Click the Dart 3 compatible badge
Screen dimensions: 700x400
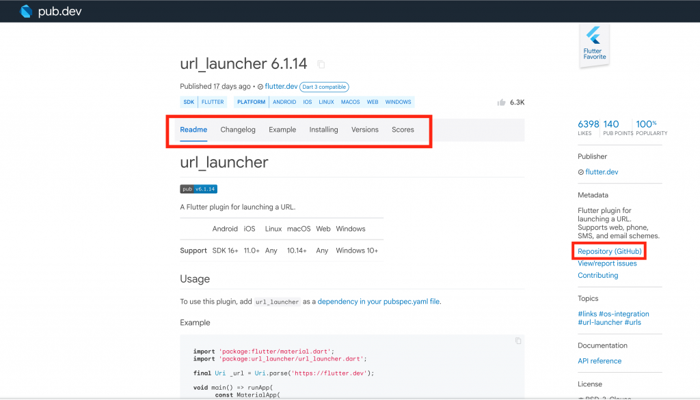click(324, 87)
